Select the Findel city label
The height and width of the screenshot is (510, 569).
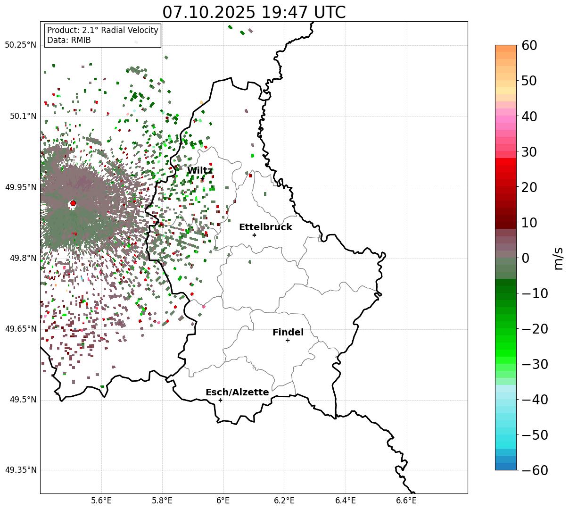click(288, 333)
